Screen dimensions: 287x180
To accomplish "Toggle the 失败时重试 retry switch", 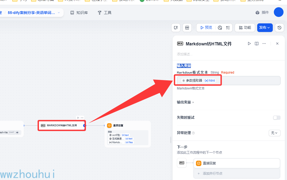I will [x=277, y=118].
